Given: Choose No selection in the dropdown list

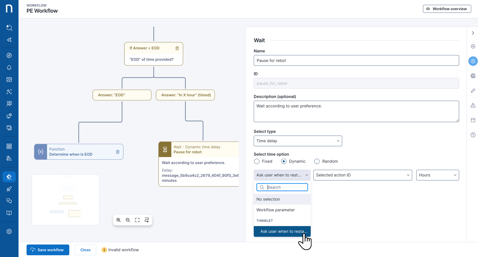Looking at the screenshot, I should click(268, 199).
